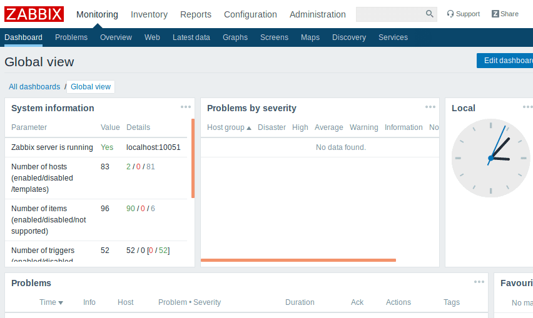Sort by Host group column arrow
The width and height of the screenshot is (533, 318).
pos(249,127)
